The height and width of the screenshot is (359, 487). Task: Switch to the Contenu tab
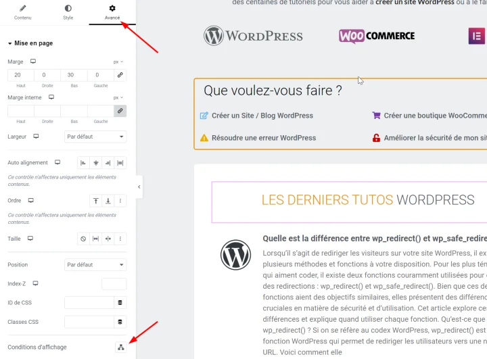23,12
